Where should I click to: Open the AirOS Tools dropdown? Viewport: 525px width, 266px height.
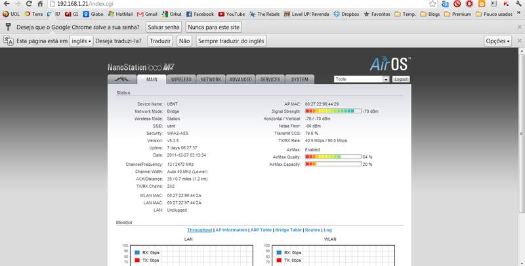tap(362, 79)
